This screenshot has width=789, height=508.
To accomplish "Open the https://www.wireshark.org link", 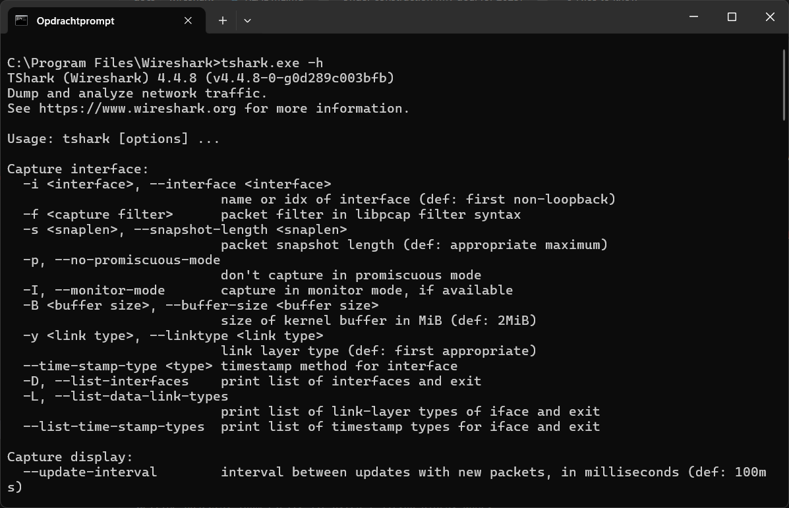I will coord(137,109).
